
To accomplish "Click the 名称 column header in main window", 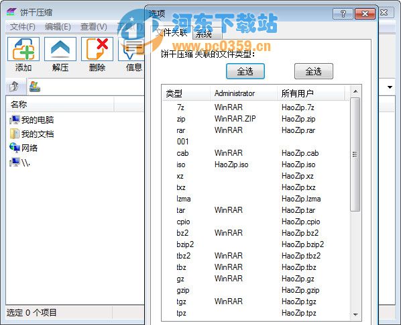I will [60, 104].
